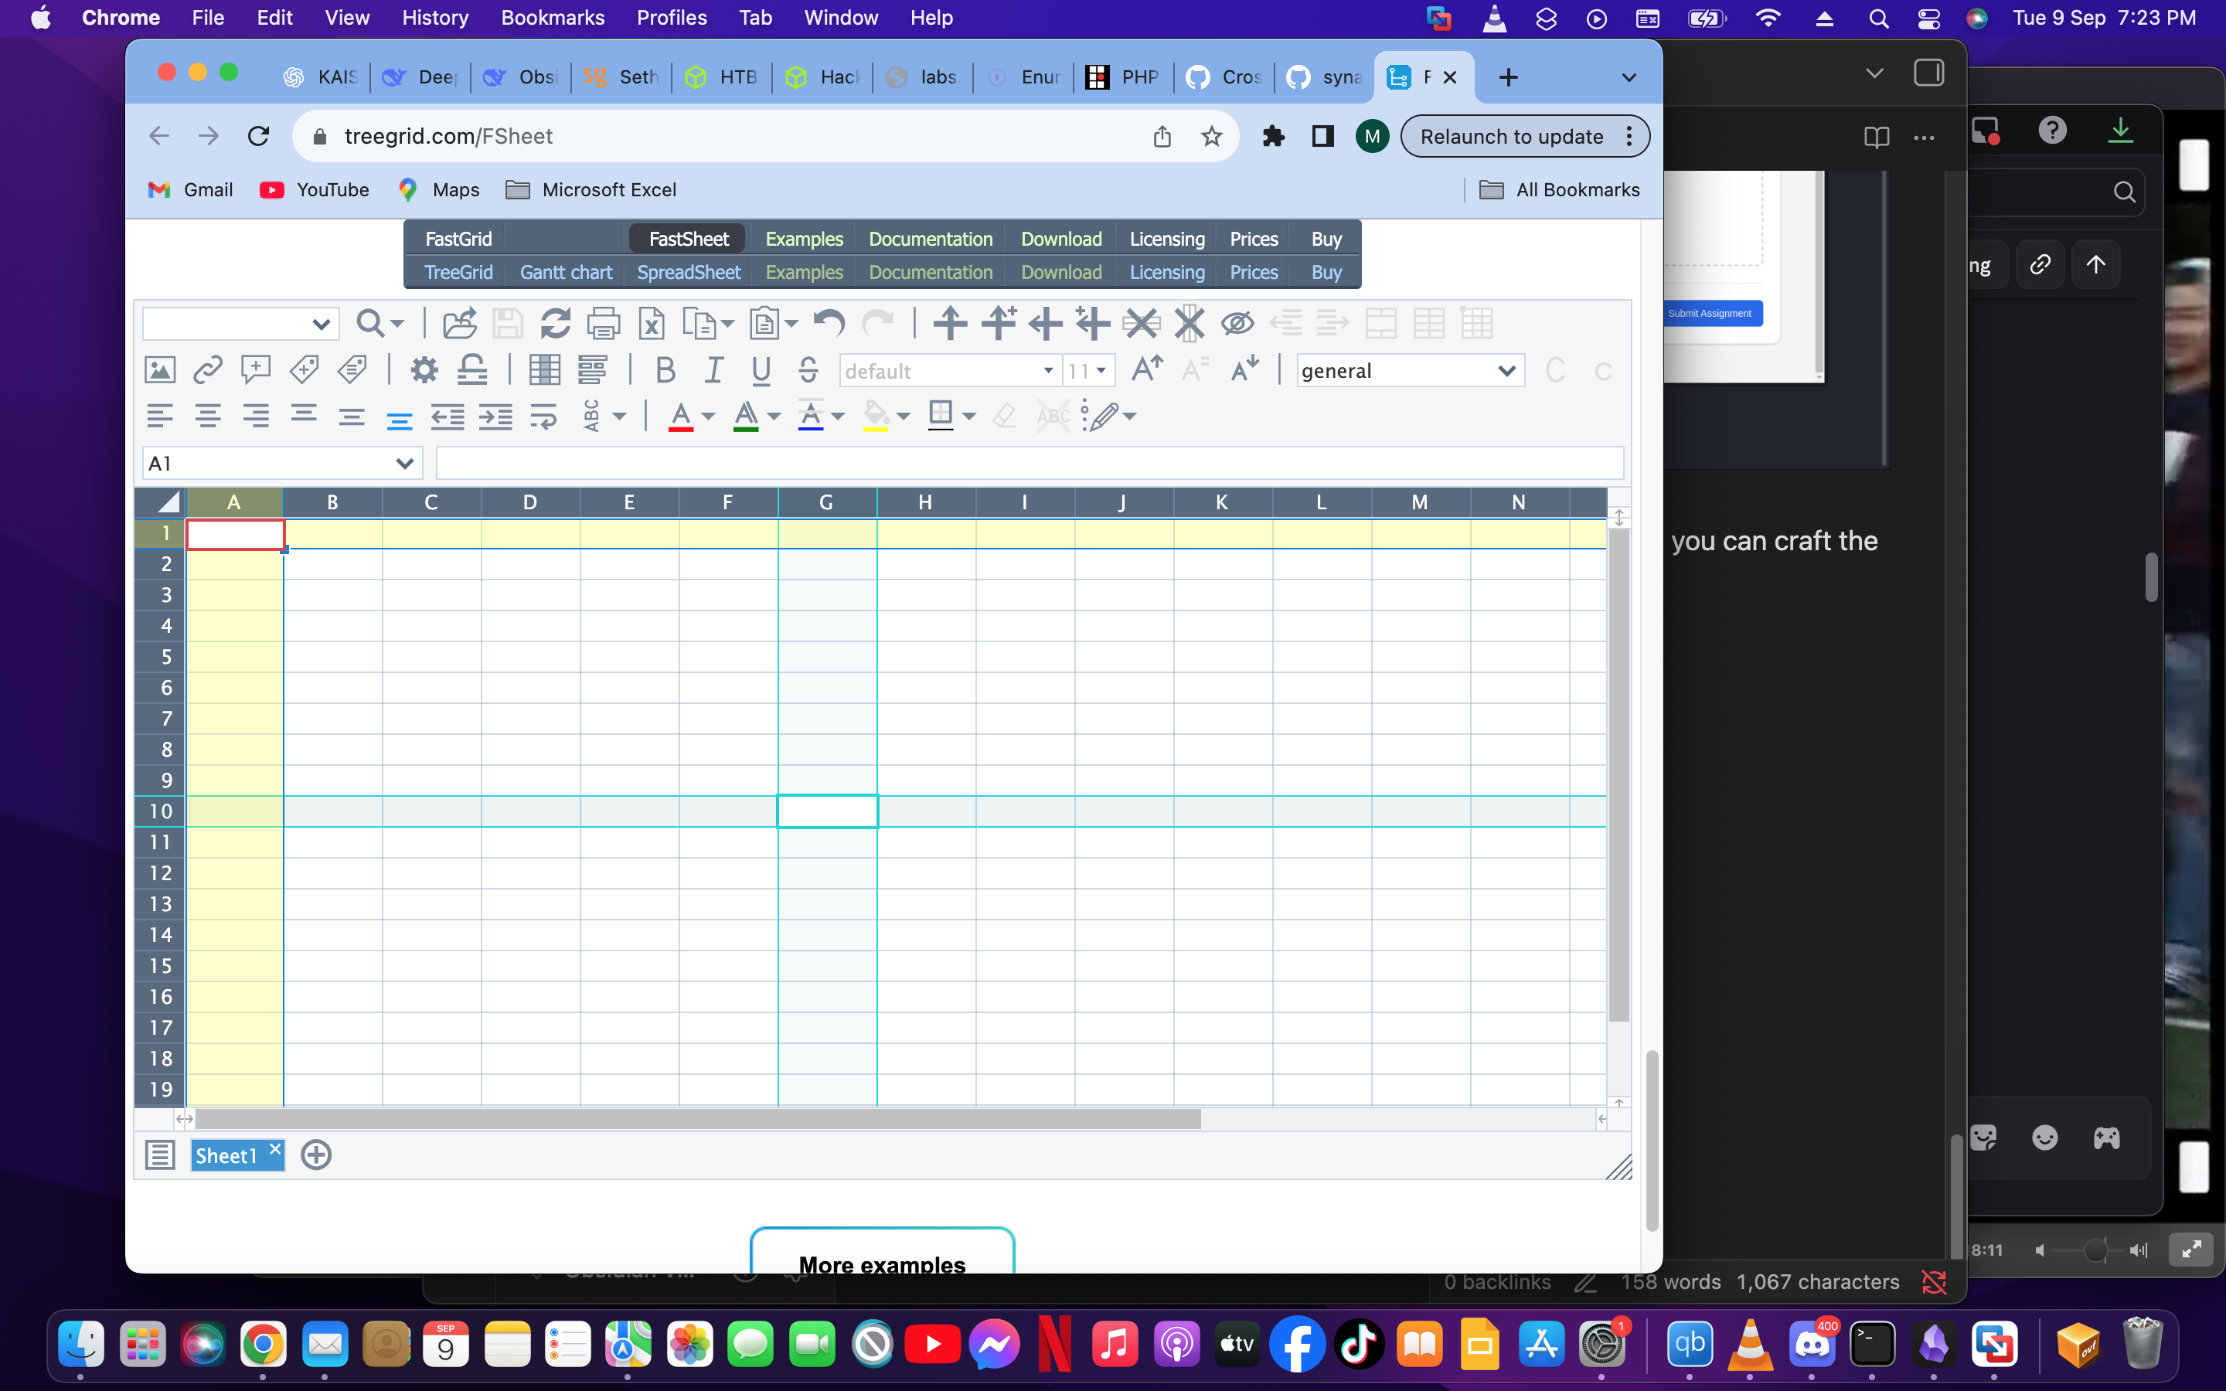Open the settings gear in the sheet toolbar
Image resolution: width=2226 pixels, height=1391 pixels.
tap(424, 370)
